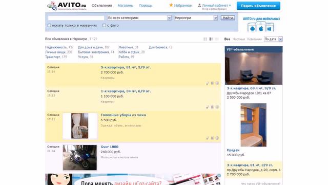Screen dimensions: 328x185
Task: Open 'Для бизнеса' category link
Action: [158, 47]
